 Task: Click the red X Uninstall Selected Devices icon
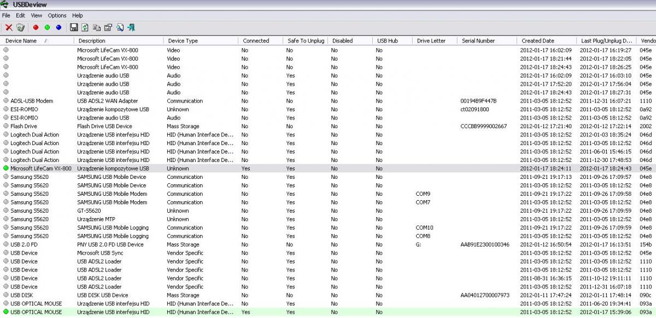click(9, 27)
